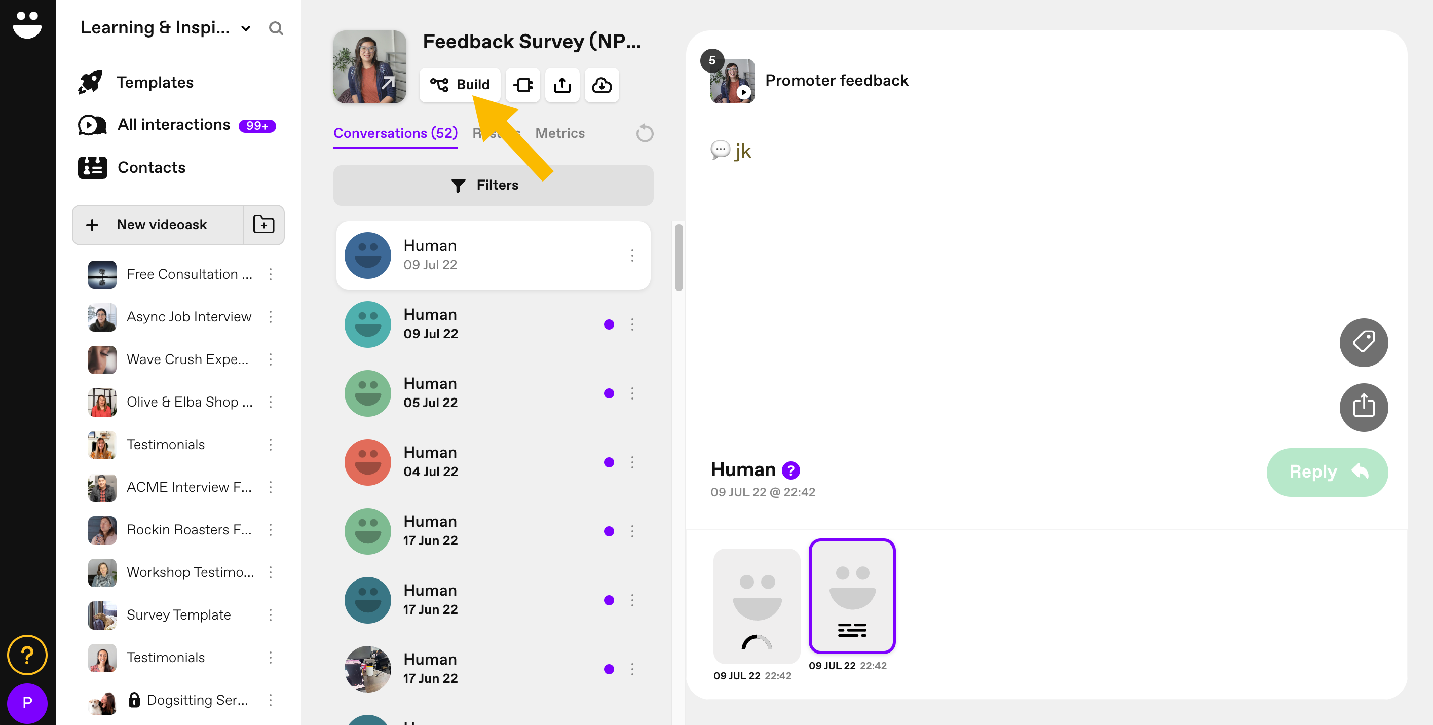Click the VideoAsk smiley logo
Image resolution: width=1433 pixels, height=725 pixels.
point(27,24)
